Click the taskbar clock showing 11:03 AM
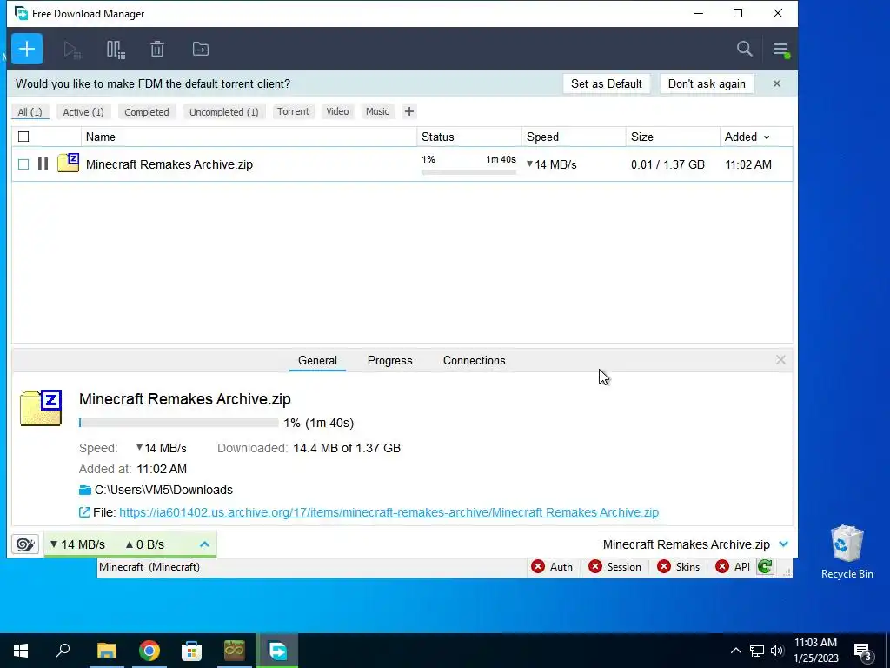This screenshot has width=890, height=668. (x=815, y=651)
